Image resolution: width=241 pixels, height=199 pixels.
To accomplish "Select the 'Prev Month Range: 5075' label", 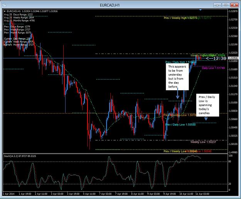I will pos(17,33).
